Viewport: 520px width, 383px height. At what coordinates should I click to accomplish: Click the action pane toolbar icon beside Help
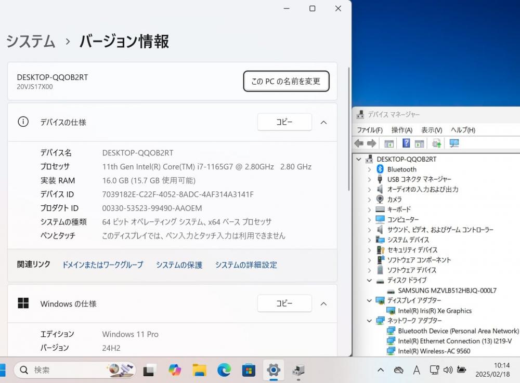point(419,143)
